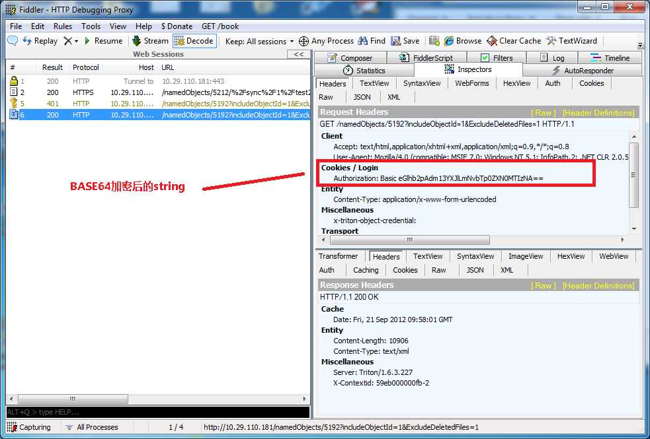Click Browse toolbar button
Screen dimensions: 650x439
pos(463,40)
